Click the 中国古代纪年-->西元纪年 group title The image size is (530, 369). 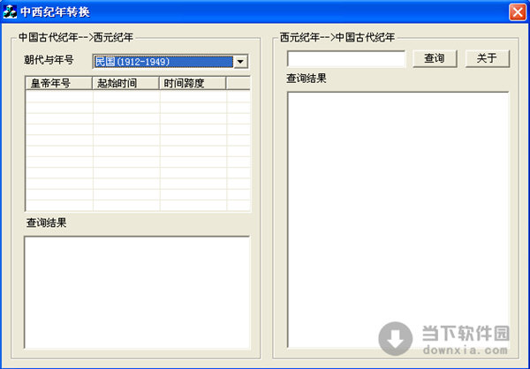(x=76, y=37)
